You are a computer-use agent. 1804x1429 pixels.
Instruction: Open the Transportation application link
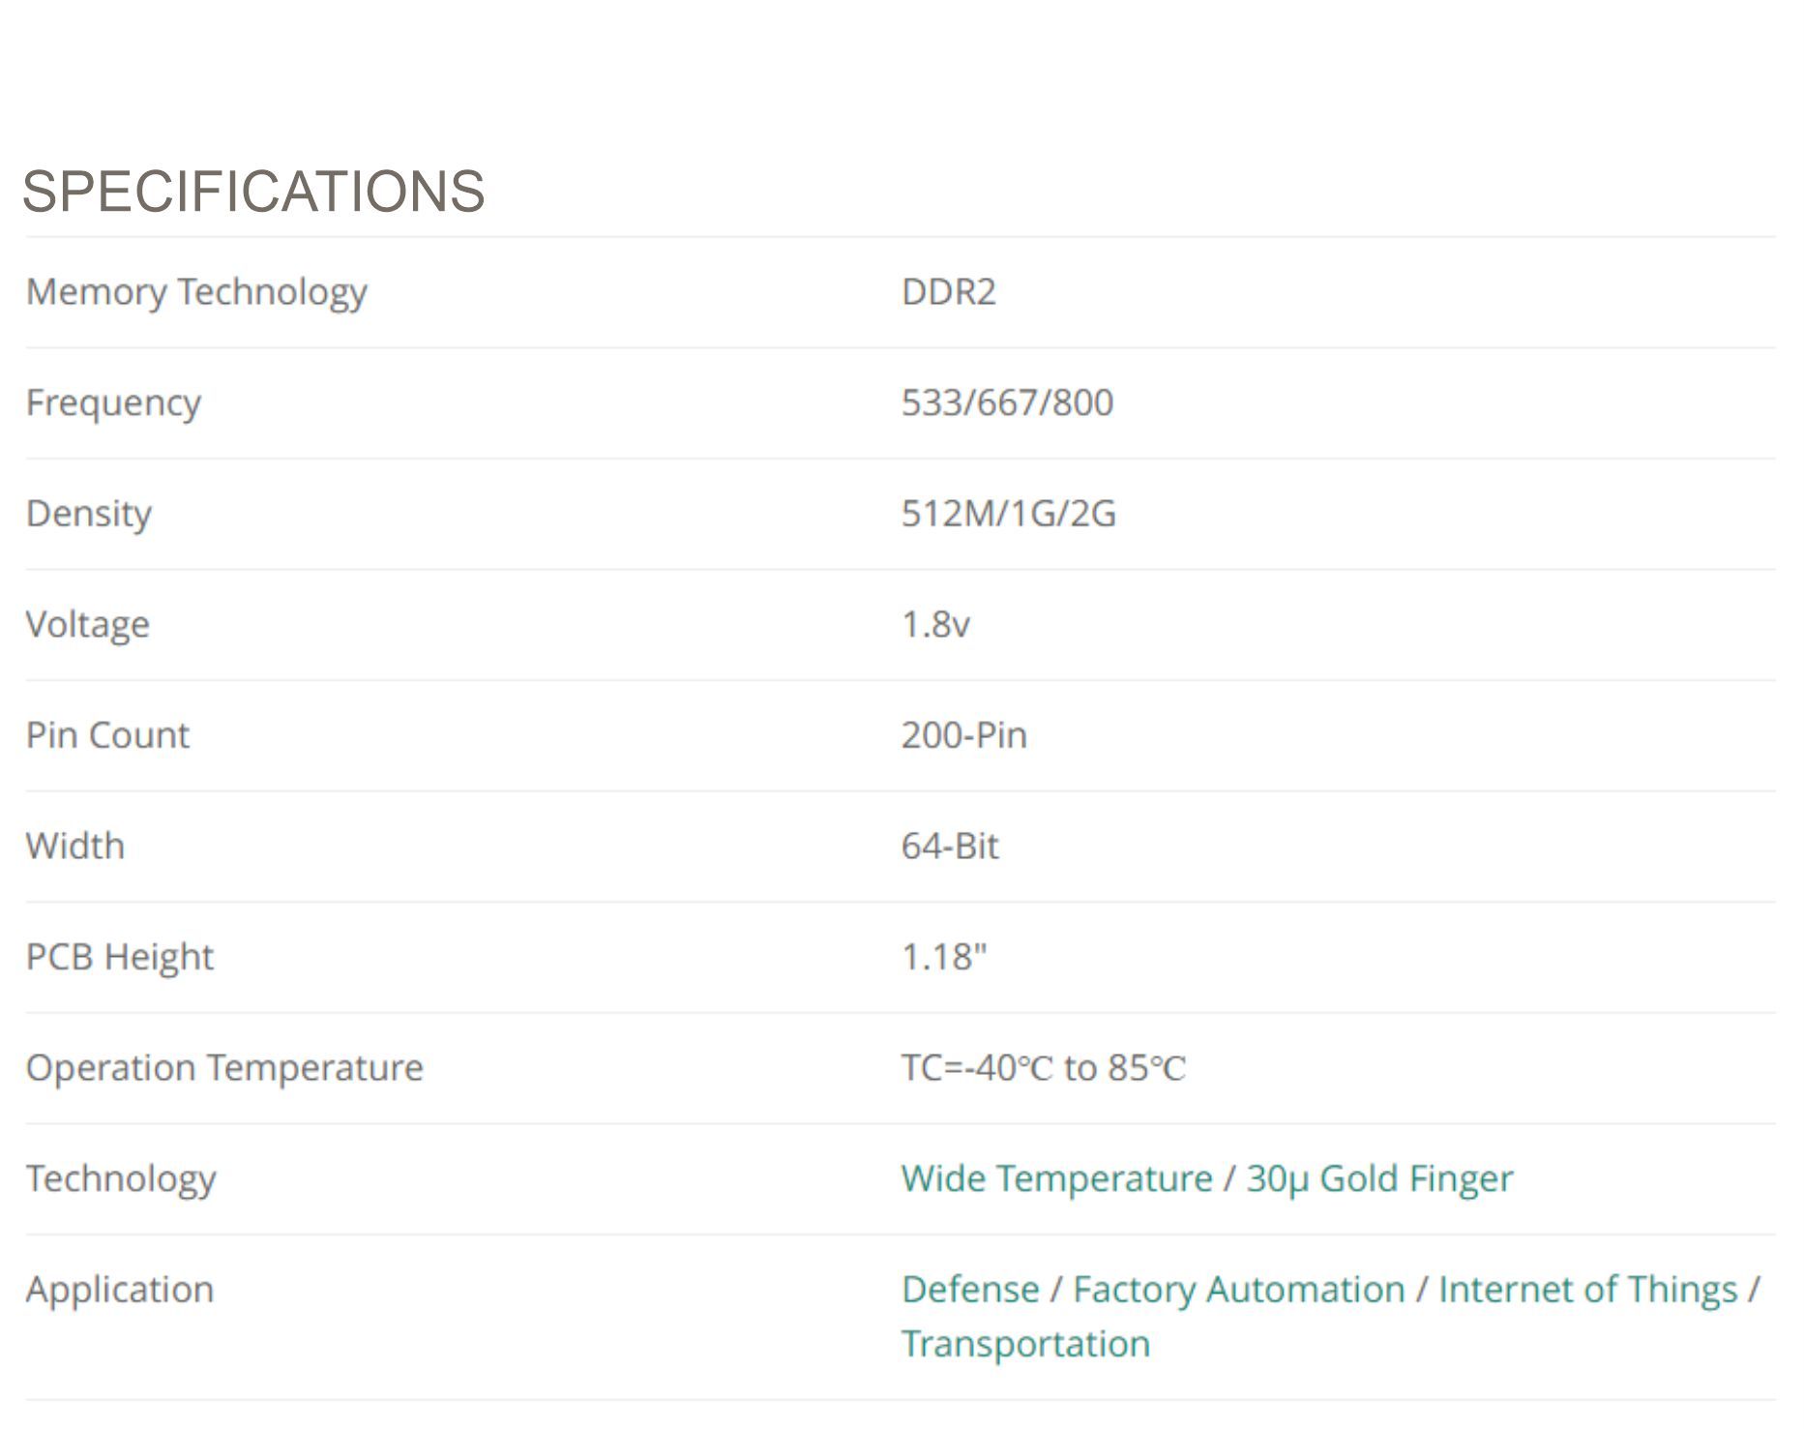coord(1025,1344)
